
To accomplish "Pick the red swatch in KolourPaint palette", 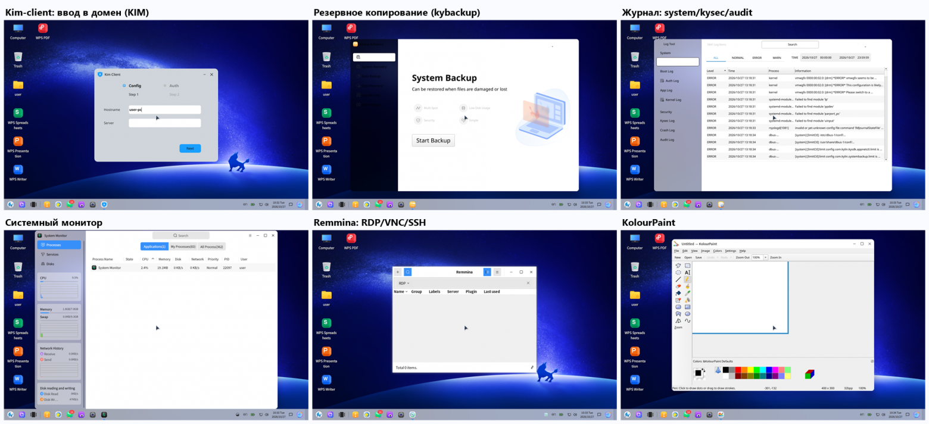I will point(738,370).
